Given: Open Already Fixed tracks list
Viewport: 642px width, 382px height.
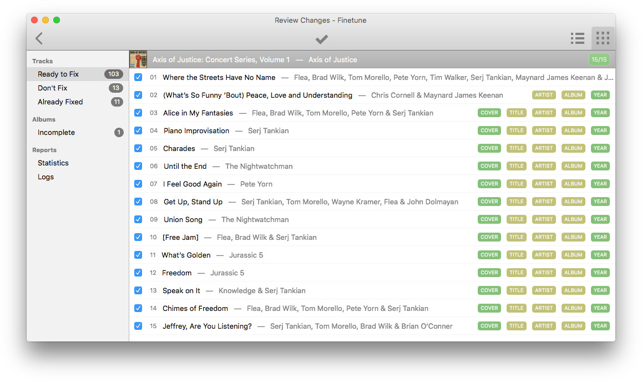Looking at the screenshot, I should click(x=60, y=102).
